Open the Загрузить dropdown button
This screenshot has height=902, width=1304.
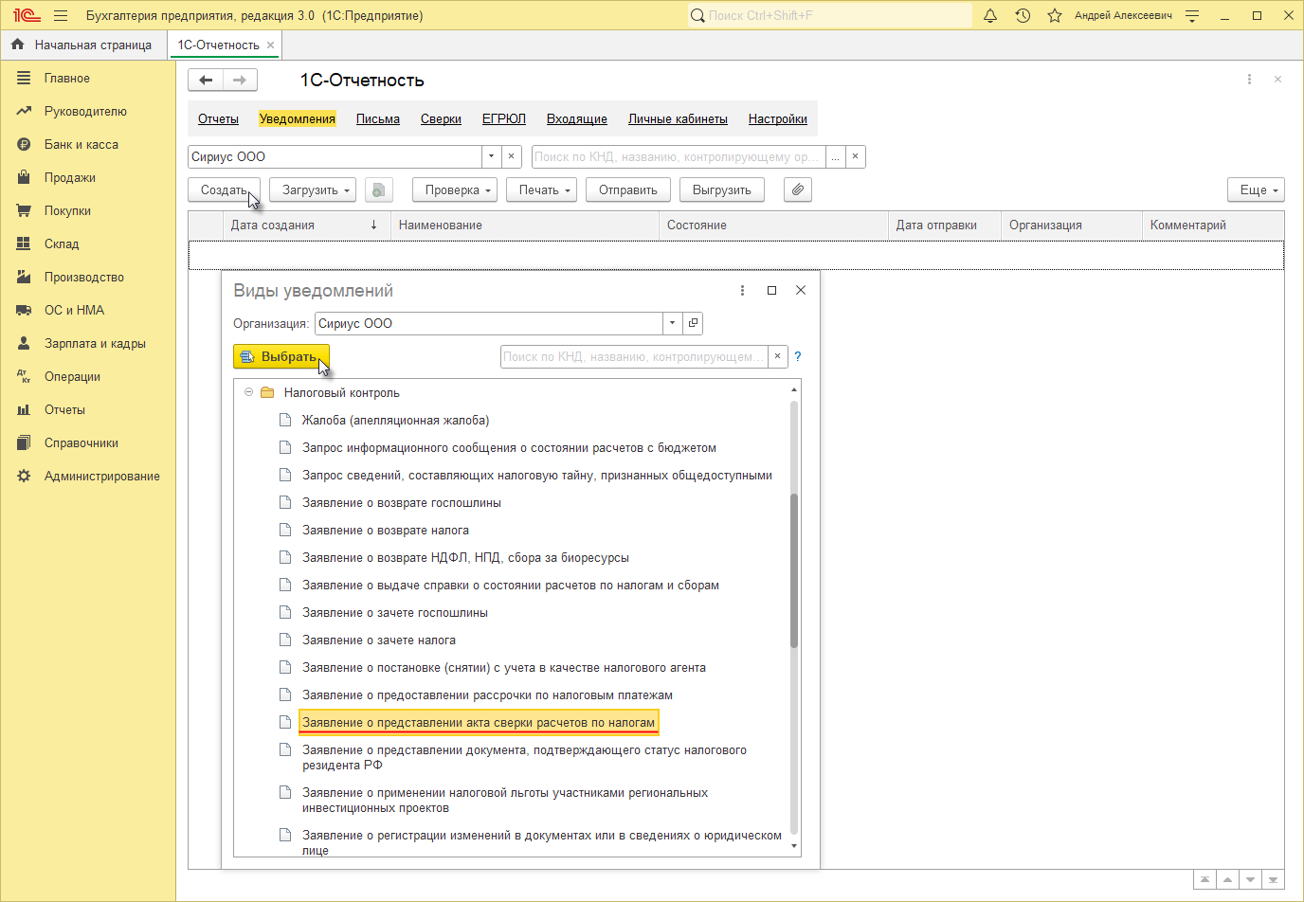(312, 190)
